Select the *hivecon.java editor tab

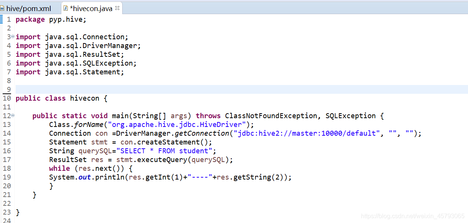click(91, 8)
